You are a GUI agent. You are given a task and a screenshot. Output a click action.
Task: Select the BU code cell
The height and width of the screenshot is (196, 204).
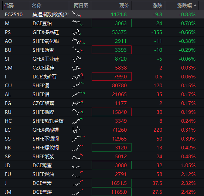[8, 50]
